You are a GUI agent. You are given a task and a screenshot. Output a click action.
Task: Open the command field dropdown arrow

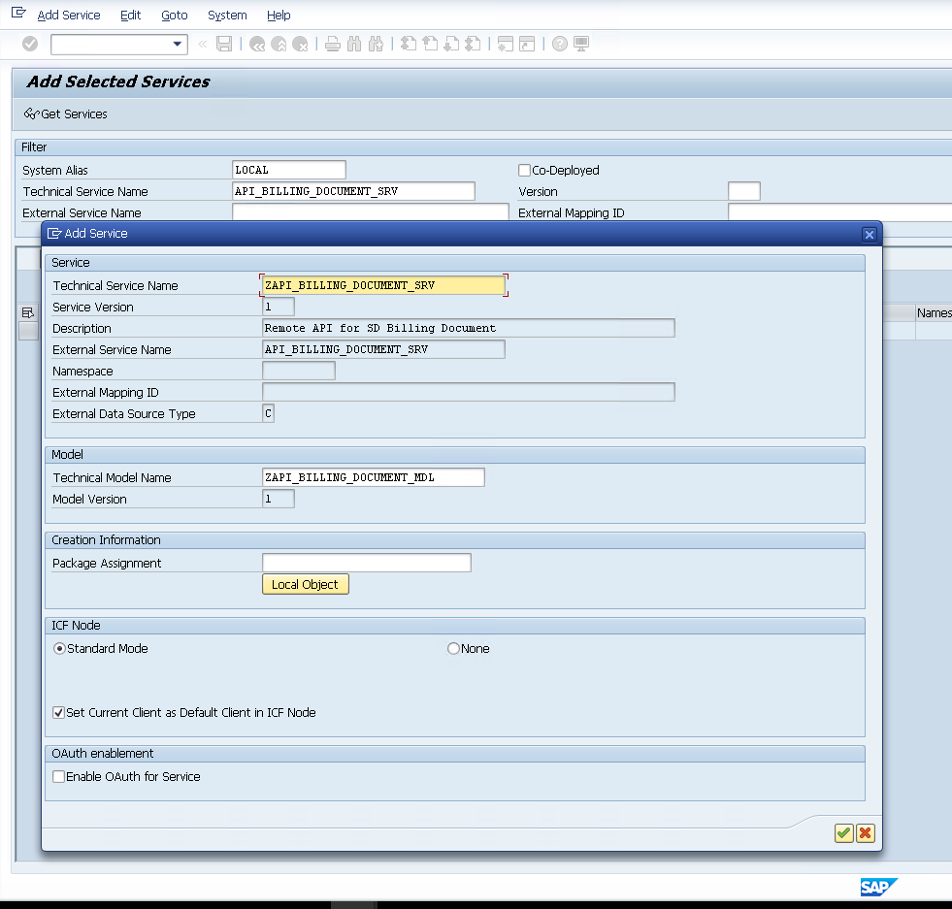tap(178, 44)
